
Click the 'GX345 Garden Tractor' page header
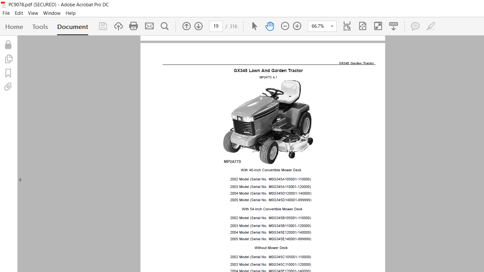click(x=356, y=63)
